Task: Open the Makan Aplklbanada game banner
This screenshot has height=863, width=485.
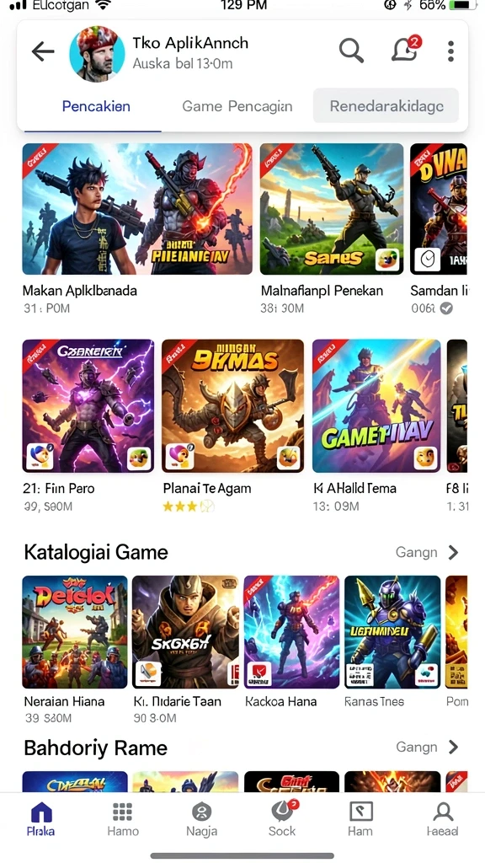Action: tap(137, 209)
